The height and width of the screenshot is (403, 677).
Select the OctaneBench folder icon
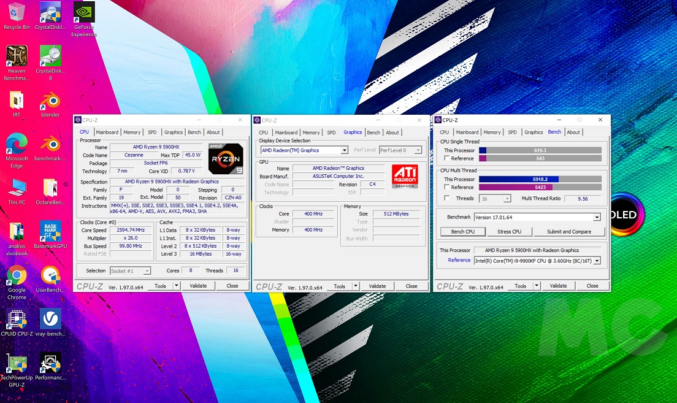[50, 188]
